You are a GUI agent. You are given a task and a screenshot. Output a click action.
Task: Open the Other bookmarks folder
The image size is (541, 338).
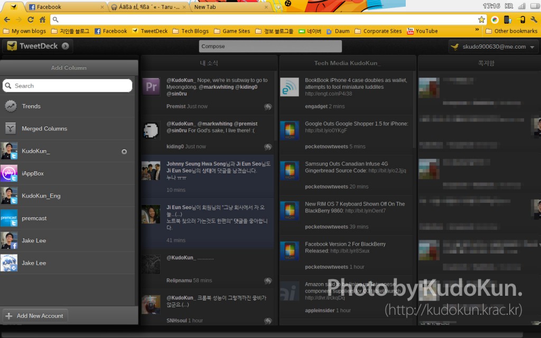511,31
